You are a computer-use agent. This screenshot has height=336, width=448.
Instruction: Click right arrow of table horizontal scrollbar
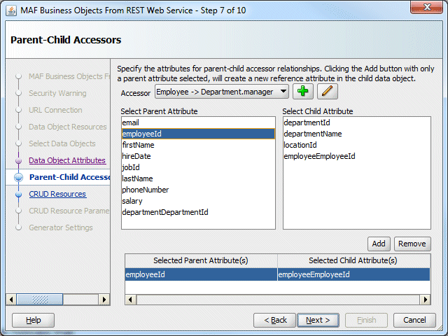click(425, 300)
